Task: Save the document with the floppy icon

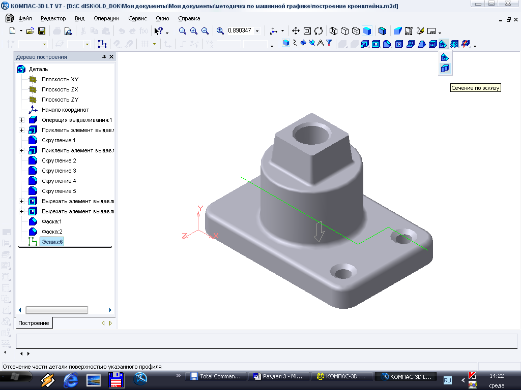Action: pos(42,31)
